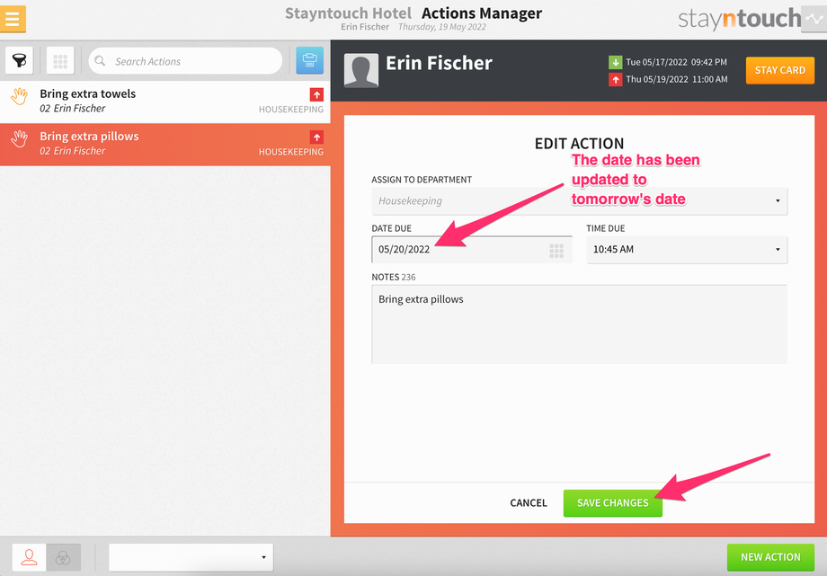Select the Bring extra pillows action

pyautogui.click(x=165, y=145)
